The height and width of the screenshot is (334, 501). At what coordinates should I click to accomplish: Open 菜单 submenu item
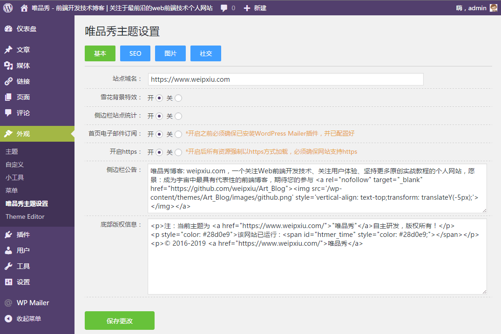click(x=12, y=190)
